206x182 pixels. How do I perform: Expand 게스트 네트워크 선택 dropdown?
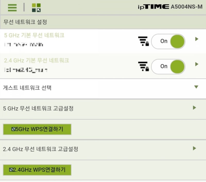pos(196,87)
